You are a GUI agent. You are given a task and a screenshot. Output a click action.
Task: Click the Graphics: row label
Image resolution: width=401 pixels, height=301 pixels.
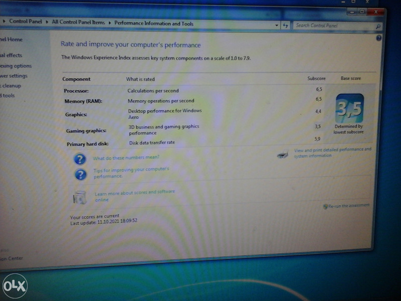click(76, 114)
